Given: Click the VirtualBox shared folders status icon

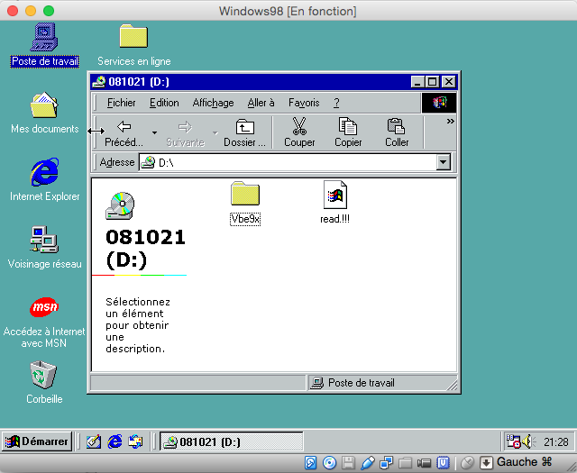Looking at the screenshot, I should (x=405, y=463).
